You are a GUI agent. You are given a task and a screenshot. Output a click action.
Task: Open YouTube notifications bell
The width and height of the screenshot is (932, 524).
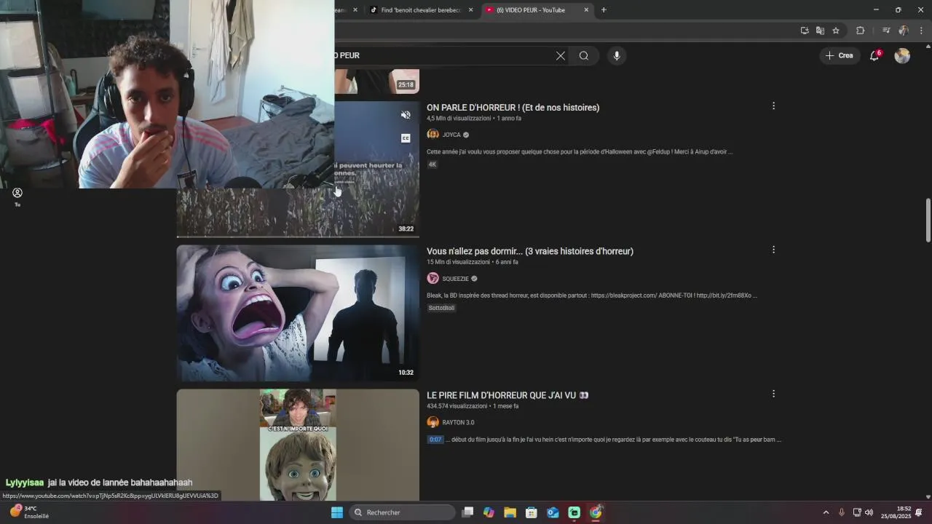pos(875,55)
